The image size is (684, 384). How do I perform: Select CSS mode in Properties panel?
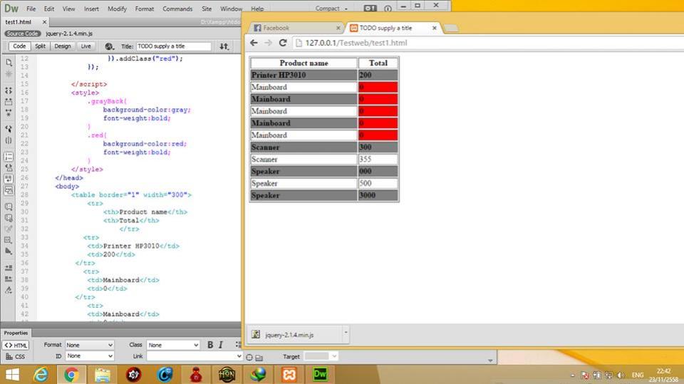[x=16, y=356]
